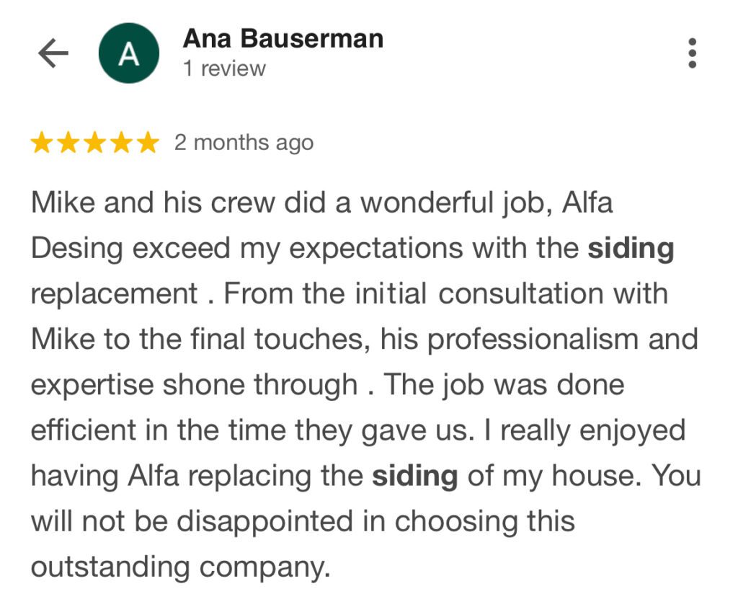
Task: Click the fifth yellow rating star
Action: coord(148,143)
